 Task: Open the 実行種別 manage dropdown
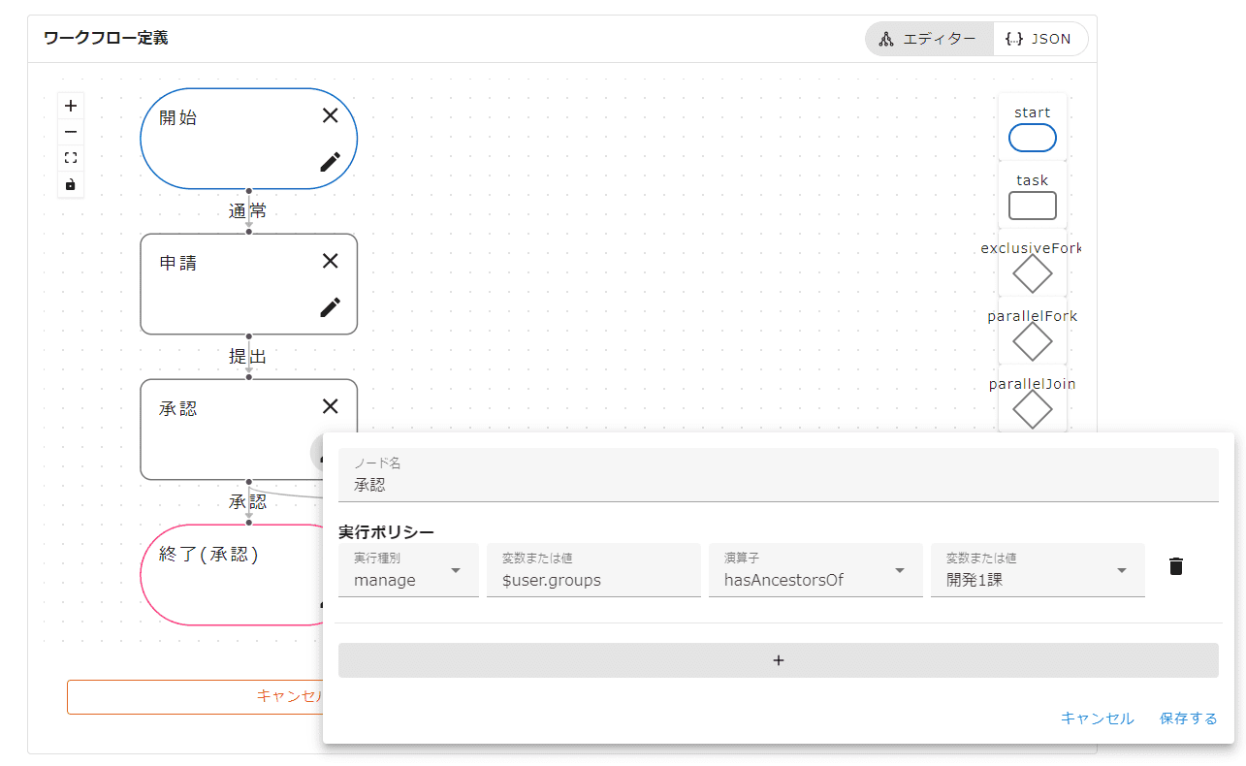point(408,571)
